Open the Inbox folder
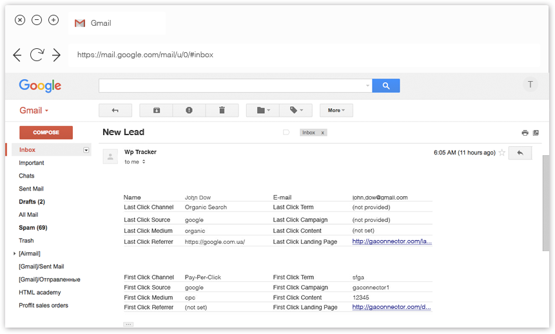The image size is (555, 334). point(27,150)
